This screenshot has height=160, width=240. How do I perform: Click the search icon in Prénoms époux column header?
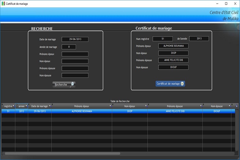(x=110, y=106)
